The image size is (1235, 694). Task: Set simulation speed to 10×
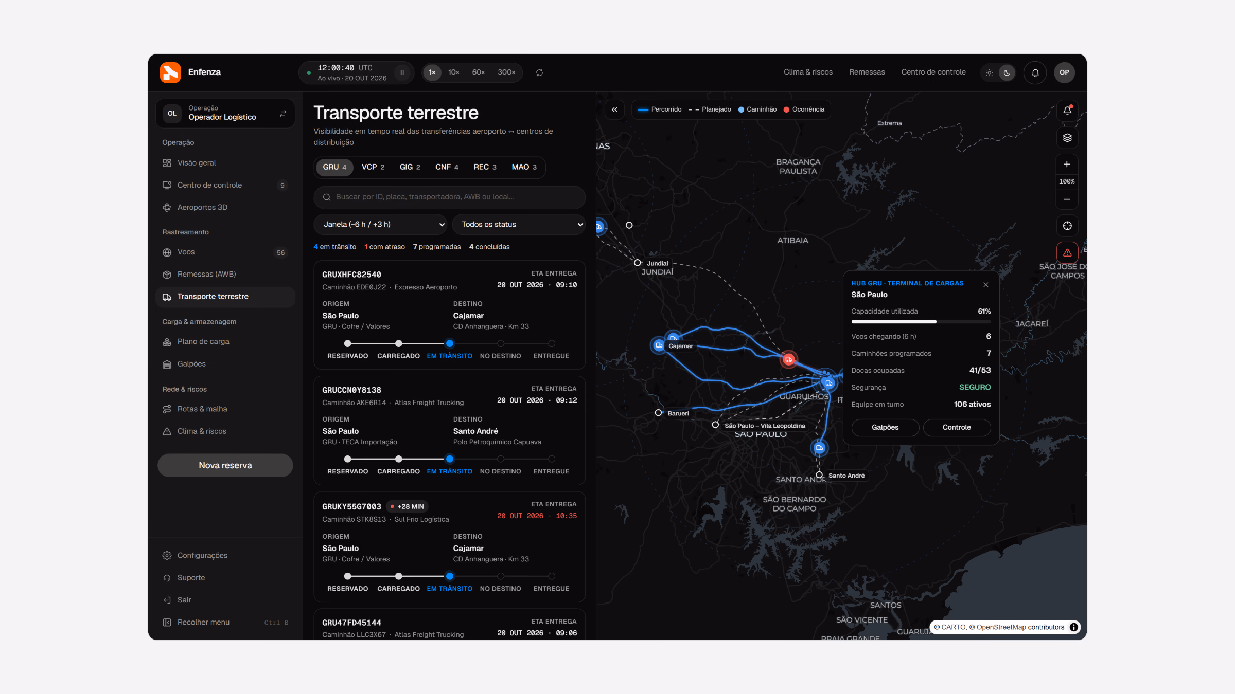tap(453, 72)
